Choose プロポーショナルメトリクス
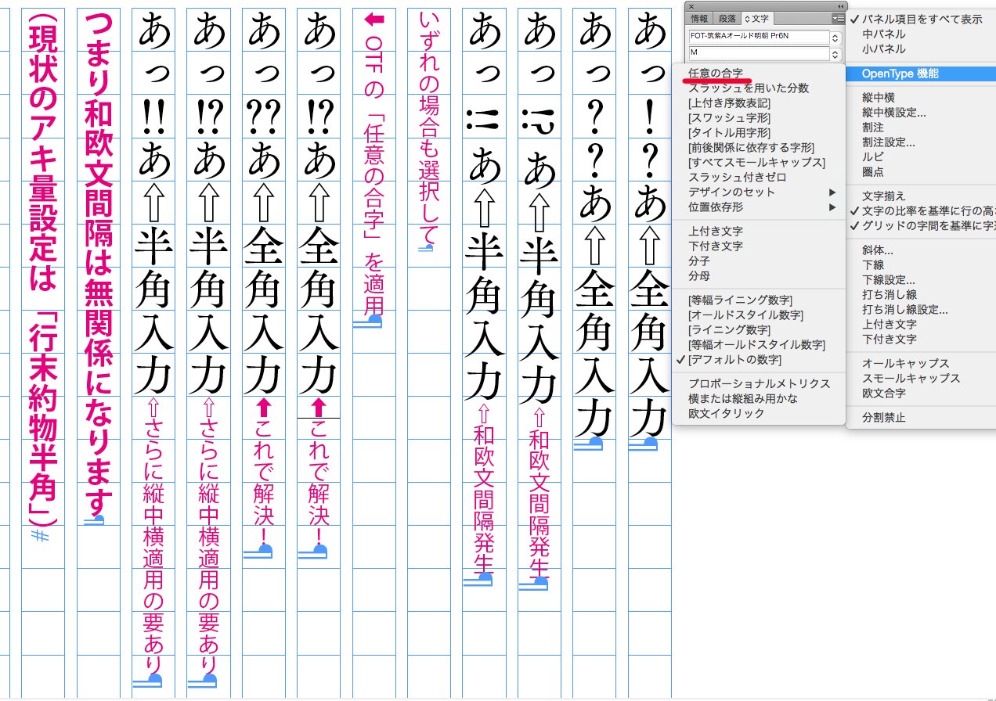 (759, 383)
